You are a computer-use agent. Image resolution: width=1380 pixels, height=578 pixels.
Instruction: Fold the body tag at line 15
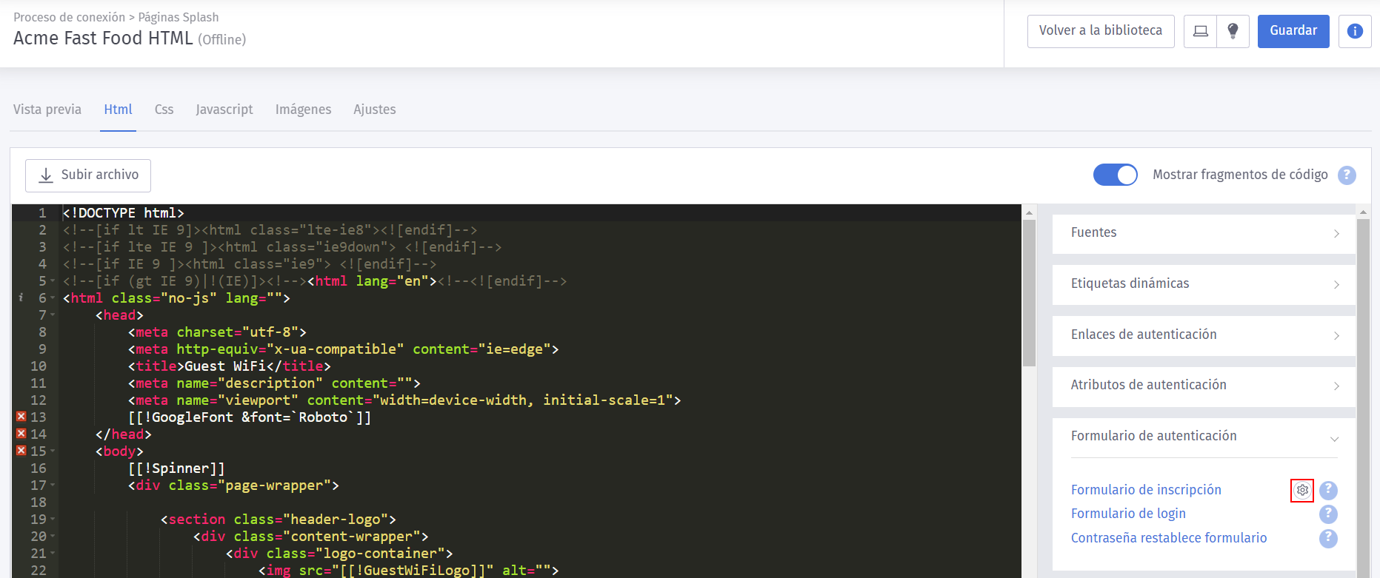[x=53, y=451]
